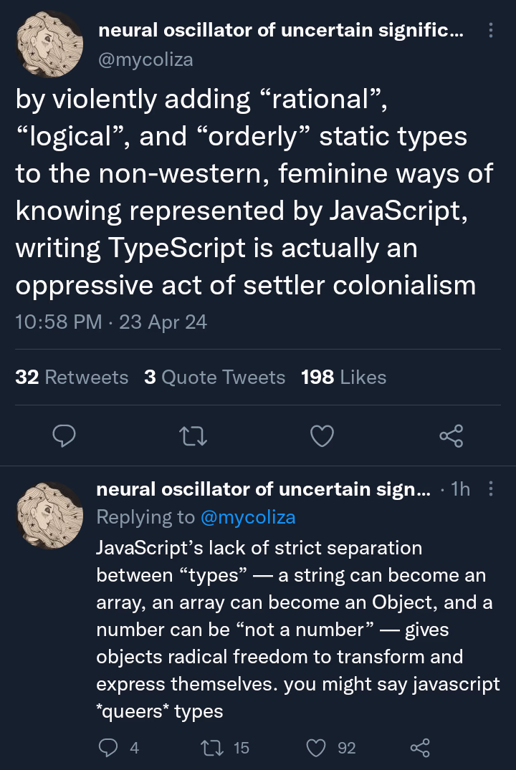This screenshot has height=770, width=516.
Task: Open more options on reply tweet
Action: [490, 489]
